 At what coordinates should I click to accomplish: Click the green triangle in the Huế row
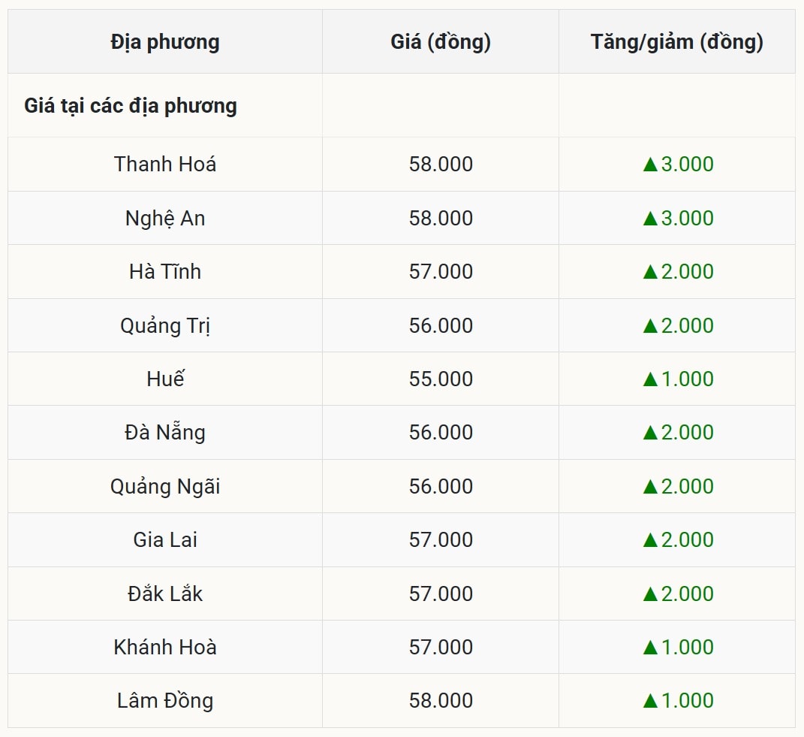[650, 379]
